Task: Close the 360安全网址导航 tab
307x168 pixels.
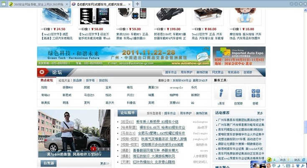Action: [x=65, y=4]
